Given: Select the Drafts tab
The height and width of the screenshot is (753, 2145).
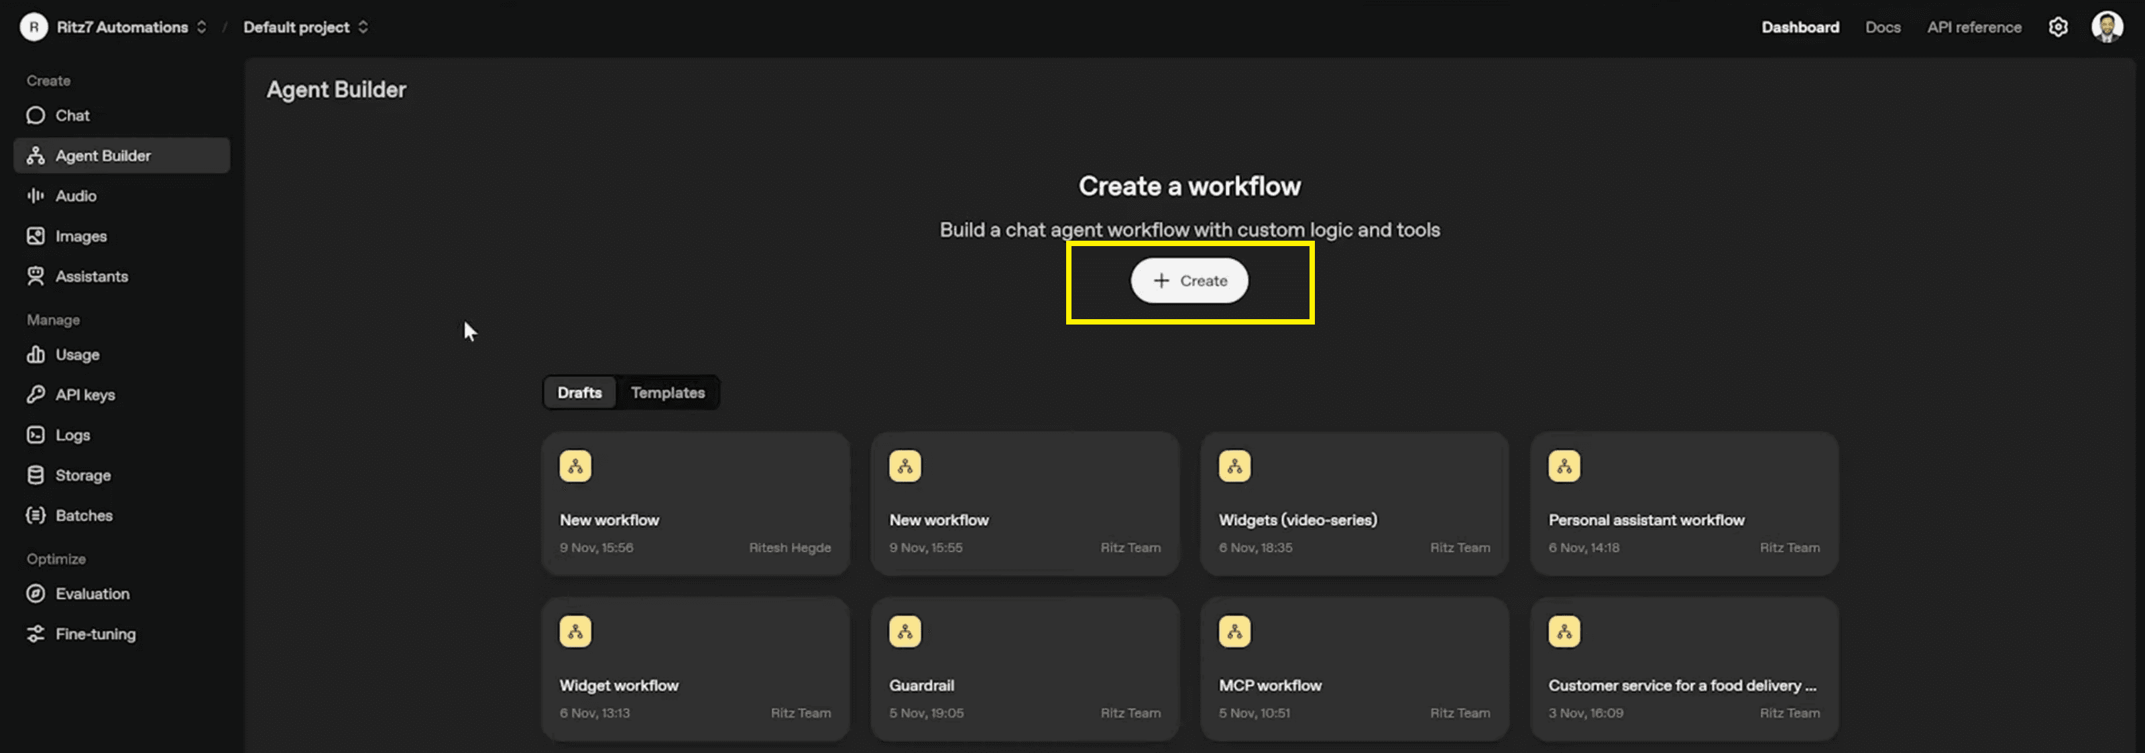Looking at the screenshot, I should [579, 392].
